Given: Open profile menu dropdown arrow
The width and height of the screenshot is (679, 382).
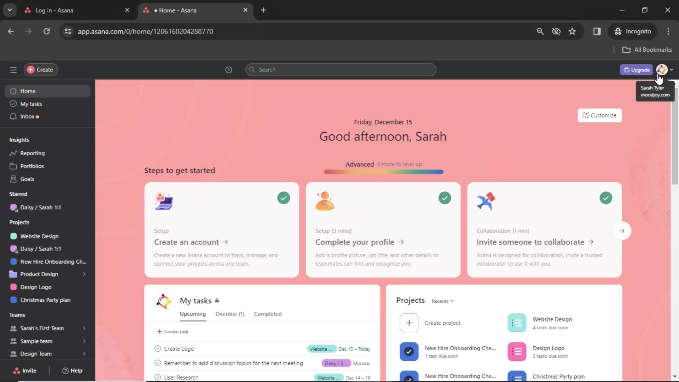Looking at the screenshot, I should point(672,70).
